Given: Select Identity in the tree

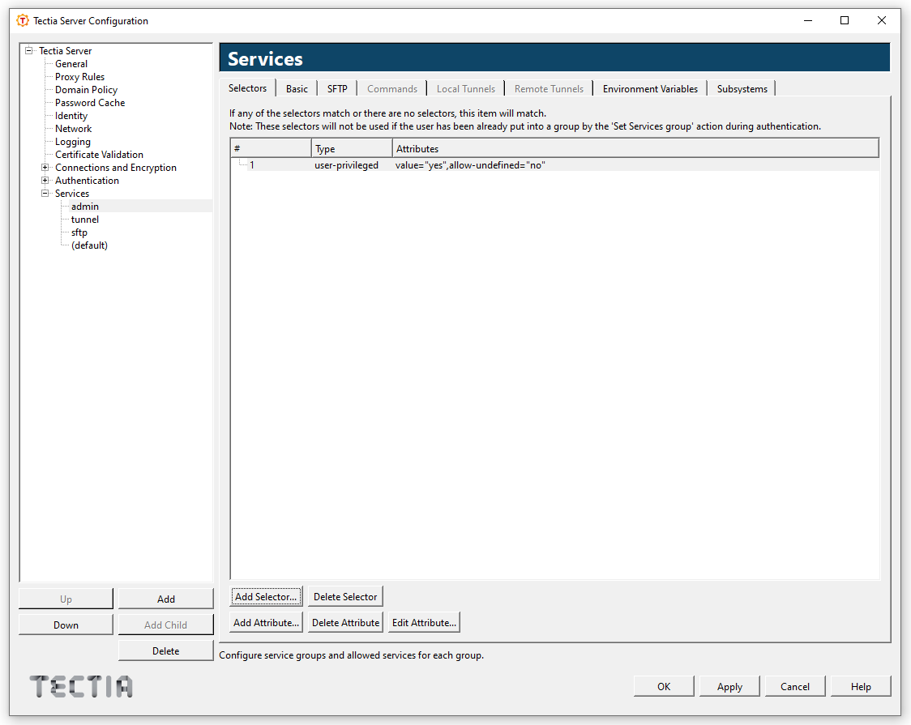Looking at the screenshot, I should pyautogui.click(x=71, y=116).
